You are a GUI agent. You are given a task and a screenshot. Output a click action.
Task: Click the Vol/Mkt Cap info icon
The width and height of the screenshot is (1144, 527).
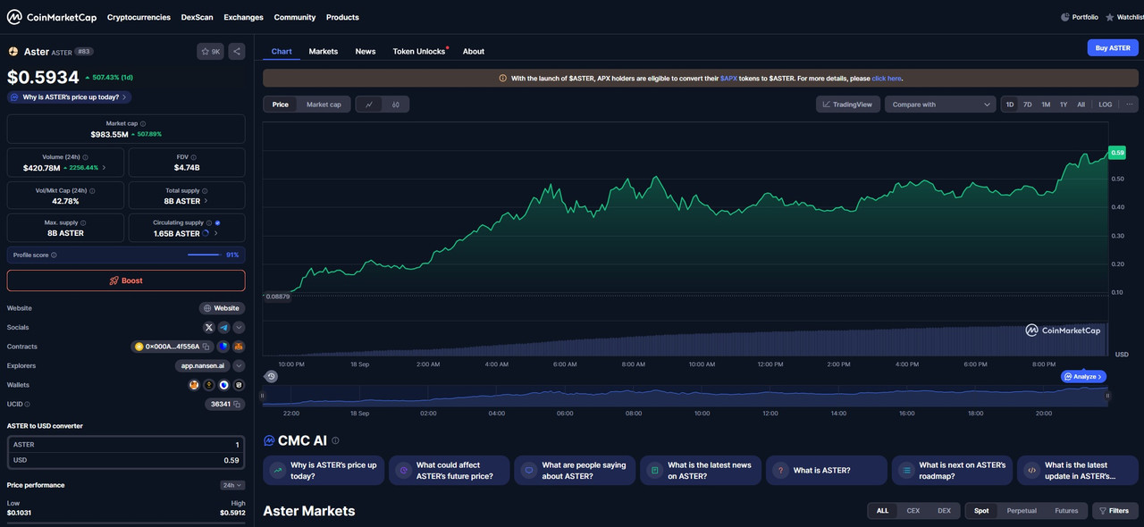(93, 190)
